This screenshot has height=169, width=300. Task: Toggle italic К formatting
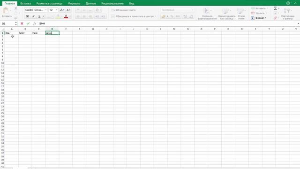tap(33, 16)
